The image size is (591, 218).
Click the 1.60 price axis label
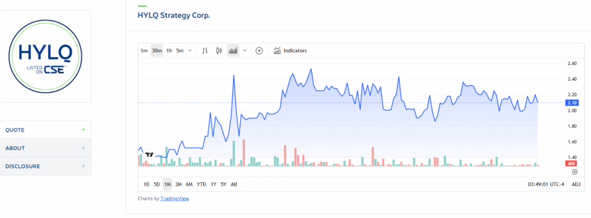tap(572, 141)
